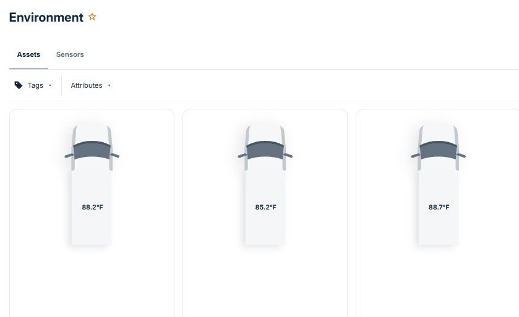This screenshot has height=317, width=519.
Task: Switch to the Sensors tab
Action: click(x=70, y=54)
